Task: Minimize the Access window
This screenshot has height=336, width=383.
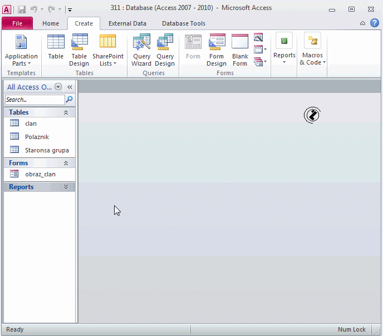Action: [332, 10]
